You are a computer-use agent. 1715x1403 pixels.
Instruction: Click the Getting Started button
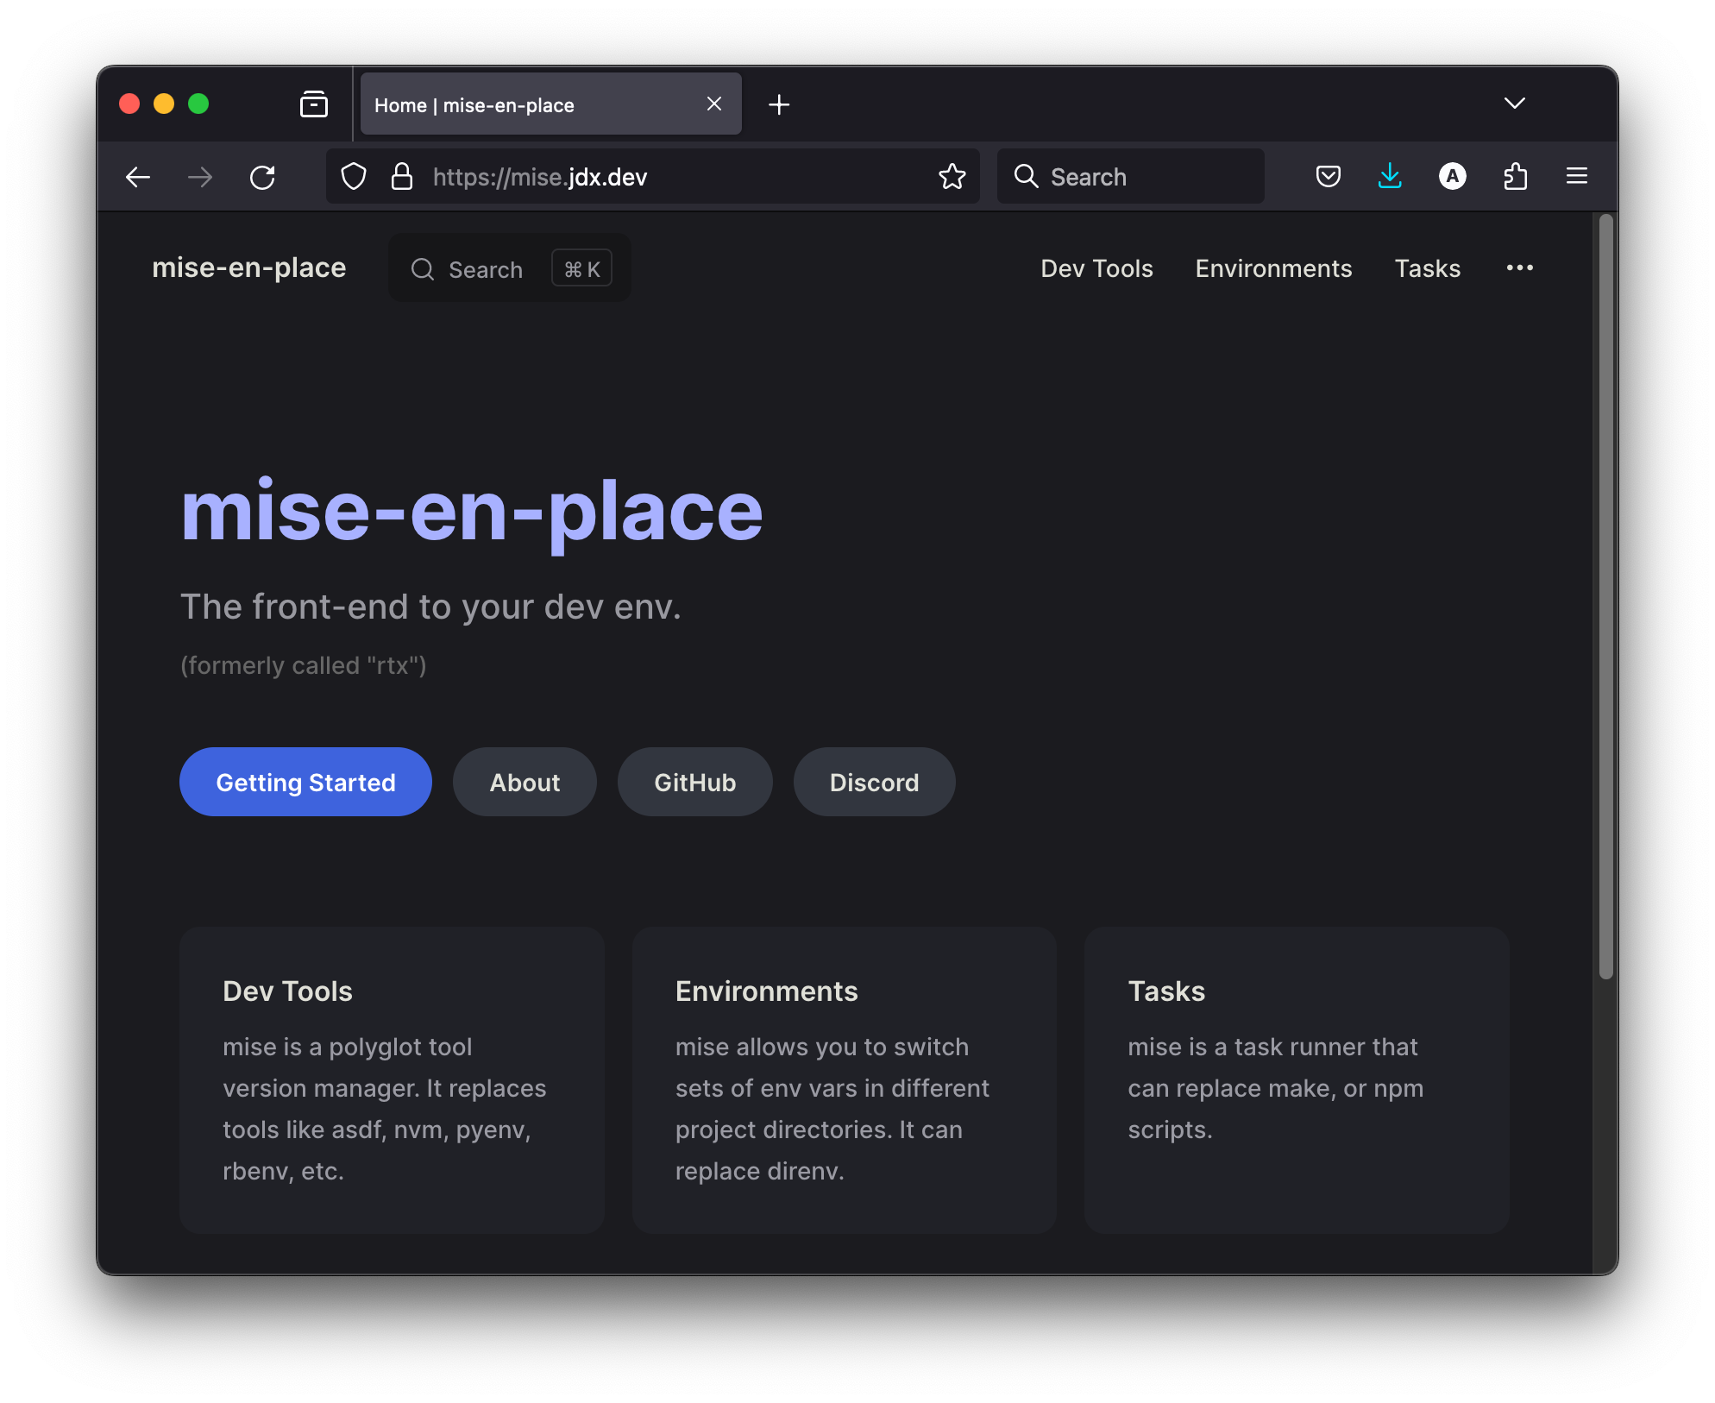pyautogui.click(x=305, y=782)
